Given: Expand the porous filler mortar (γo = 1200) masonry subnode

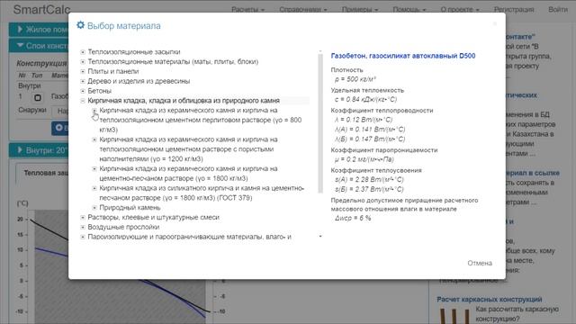Looking at the screenshot, I should point(94,139).
